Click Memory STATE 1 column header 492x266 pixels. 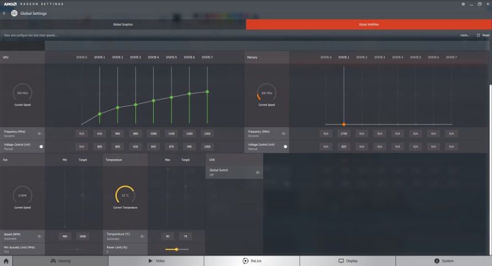click(x=344, y=57)
